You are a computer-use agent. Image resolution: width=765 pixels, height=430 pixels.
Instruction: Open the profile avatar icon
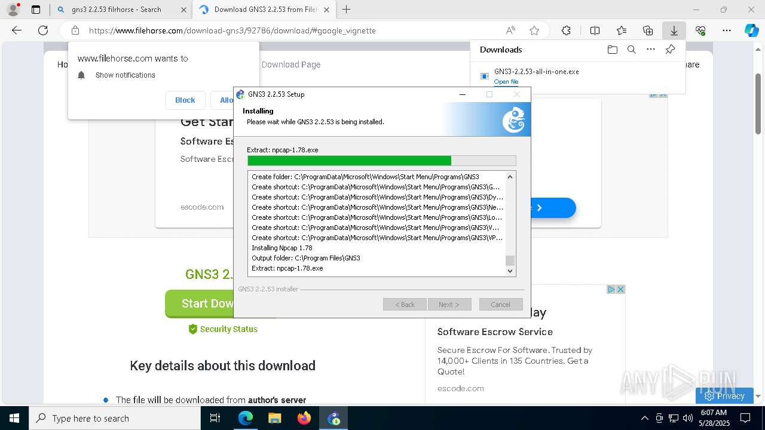(13, 10)
